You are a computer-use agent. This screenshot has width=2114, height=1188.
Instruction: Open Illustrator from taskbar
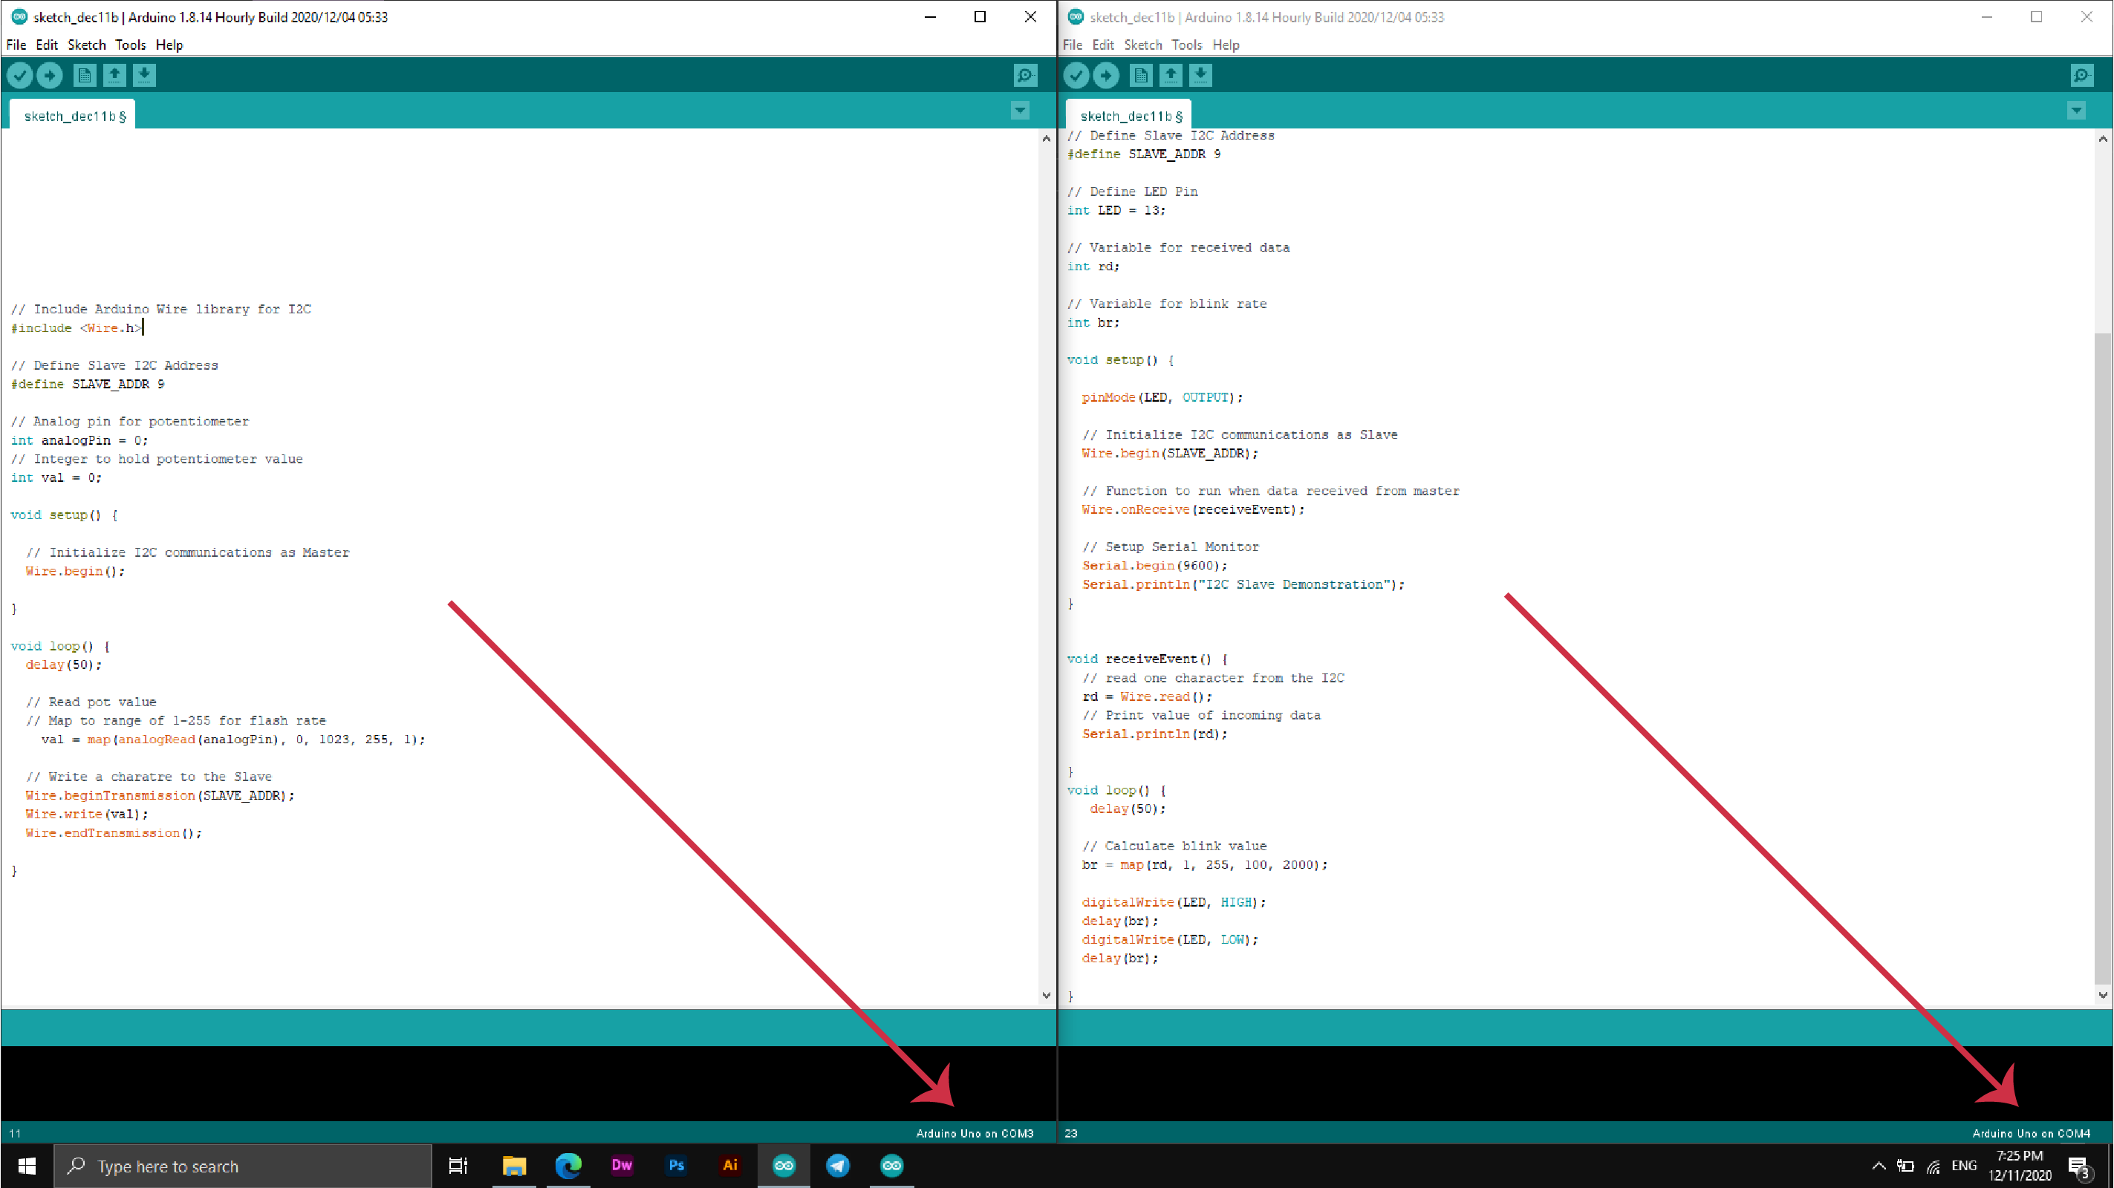tap(729, 1166)
